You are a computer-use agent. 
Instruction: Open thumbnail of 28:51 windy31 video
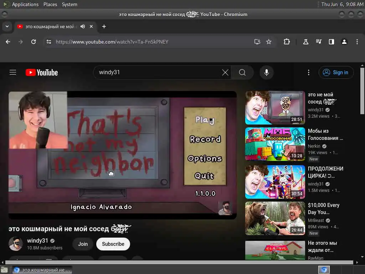[x=275, y=108]
